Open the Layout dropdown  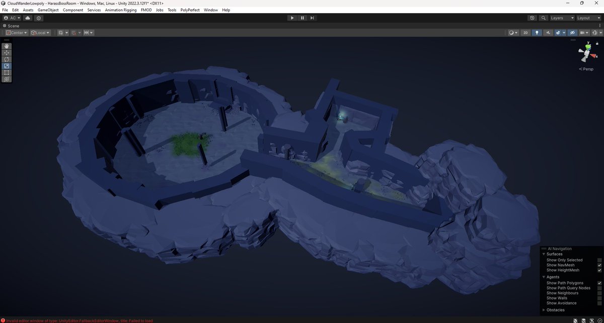tap(589, 18)
